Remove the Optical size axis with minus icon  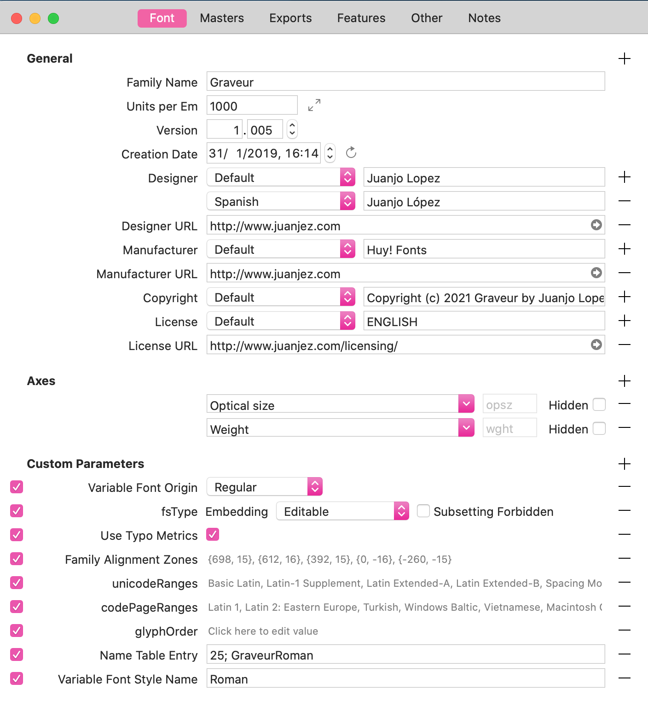point(625,404)
